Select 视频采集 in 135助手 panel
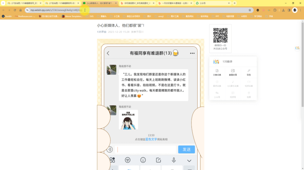The image size is (304, 170). (x=249, y=84)
